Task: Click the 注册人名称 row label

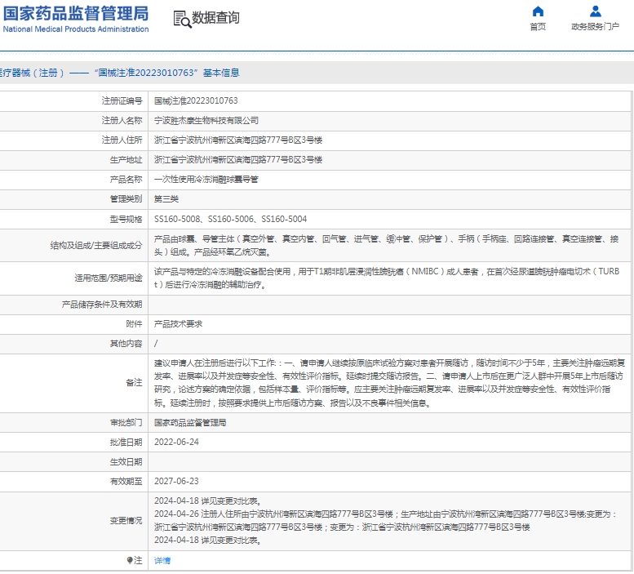Action: click(x=122, y=121)
